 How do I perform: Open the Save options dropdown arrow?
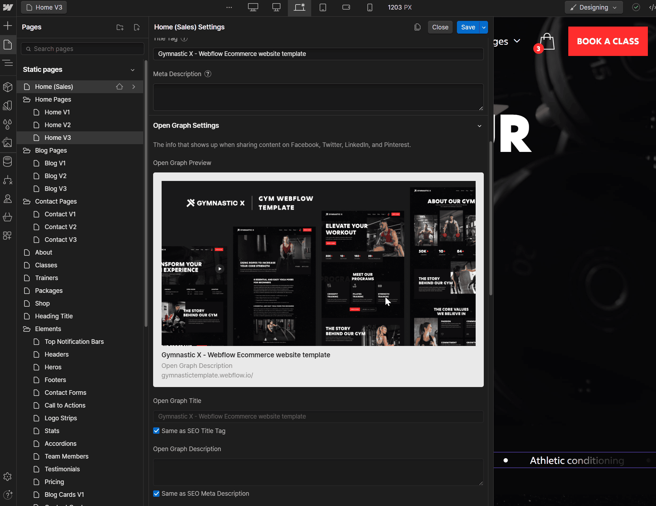pos(484,27)
